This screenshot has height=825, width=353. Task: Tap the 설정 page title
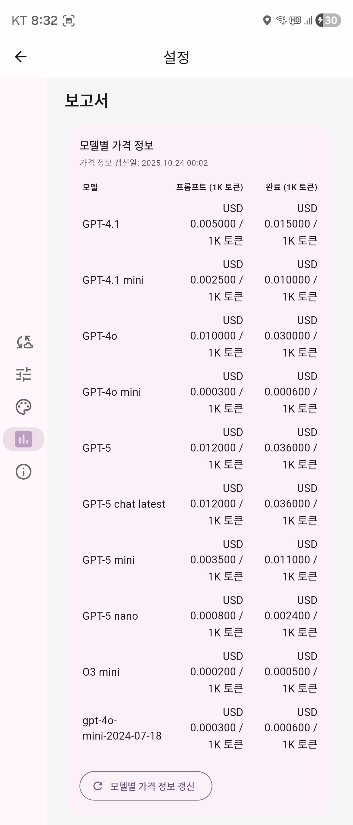(x=176, y=57)
